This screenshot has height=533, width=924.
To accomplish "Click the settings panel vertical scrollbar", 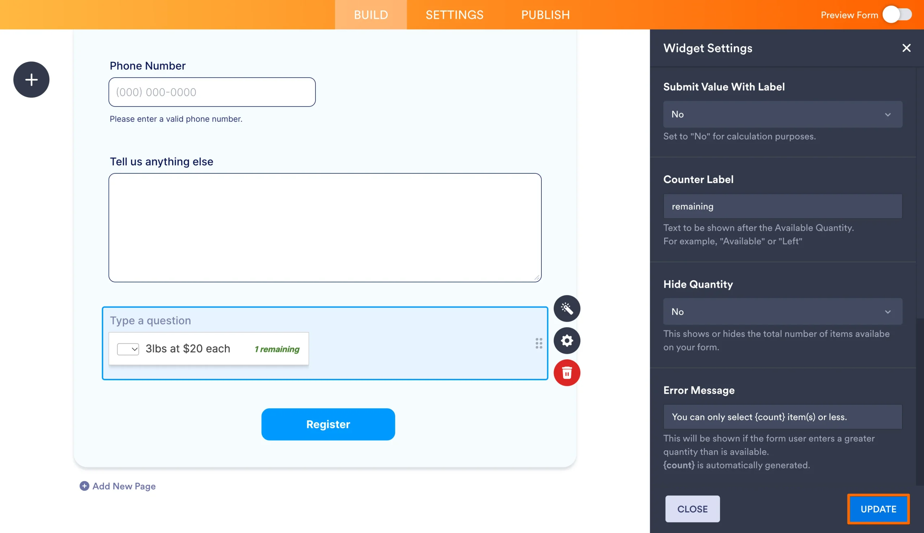I will [920, 401].
